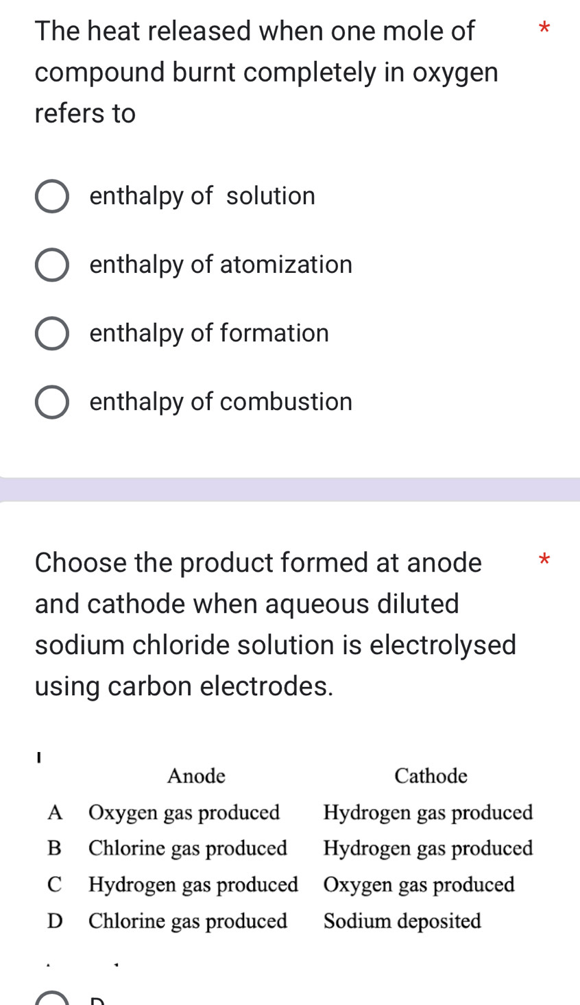Screen dimensions: 580x1005
Task: Click the 'enthalpy of combustion' label text
Action: click(x=220, y=401)
